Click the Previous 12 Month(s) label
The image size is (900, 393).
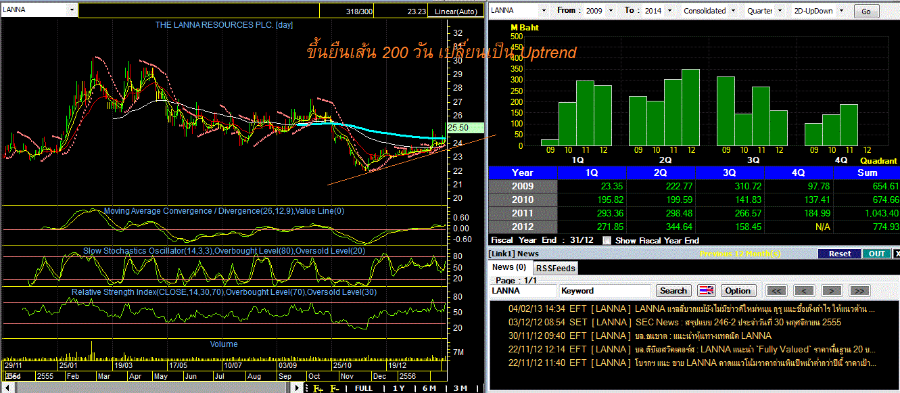[x=740, y=254]
